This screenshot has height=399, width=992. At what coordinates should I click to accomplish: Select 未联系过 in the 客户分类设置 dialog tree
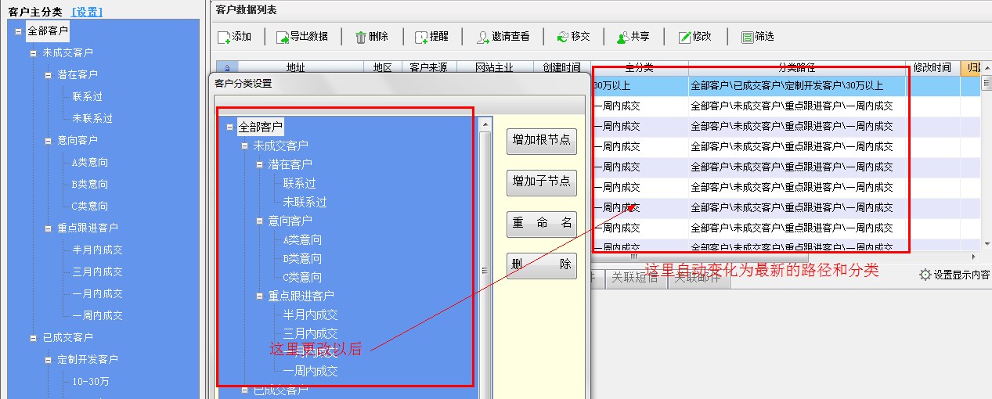coord(305,202)
